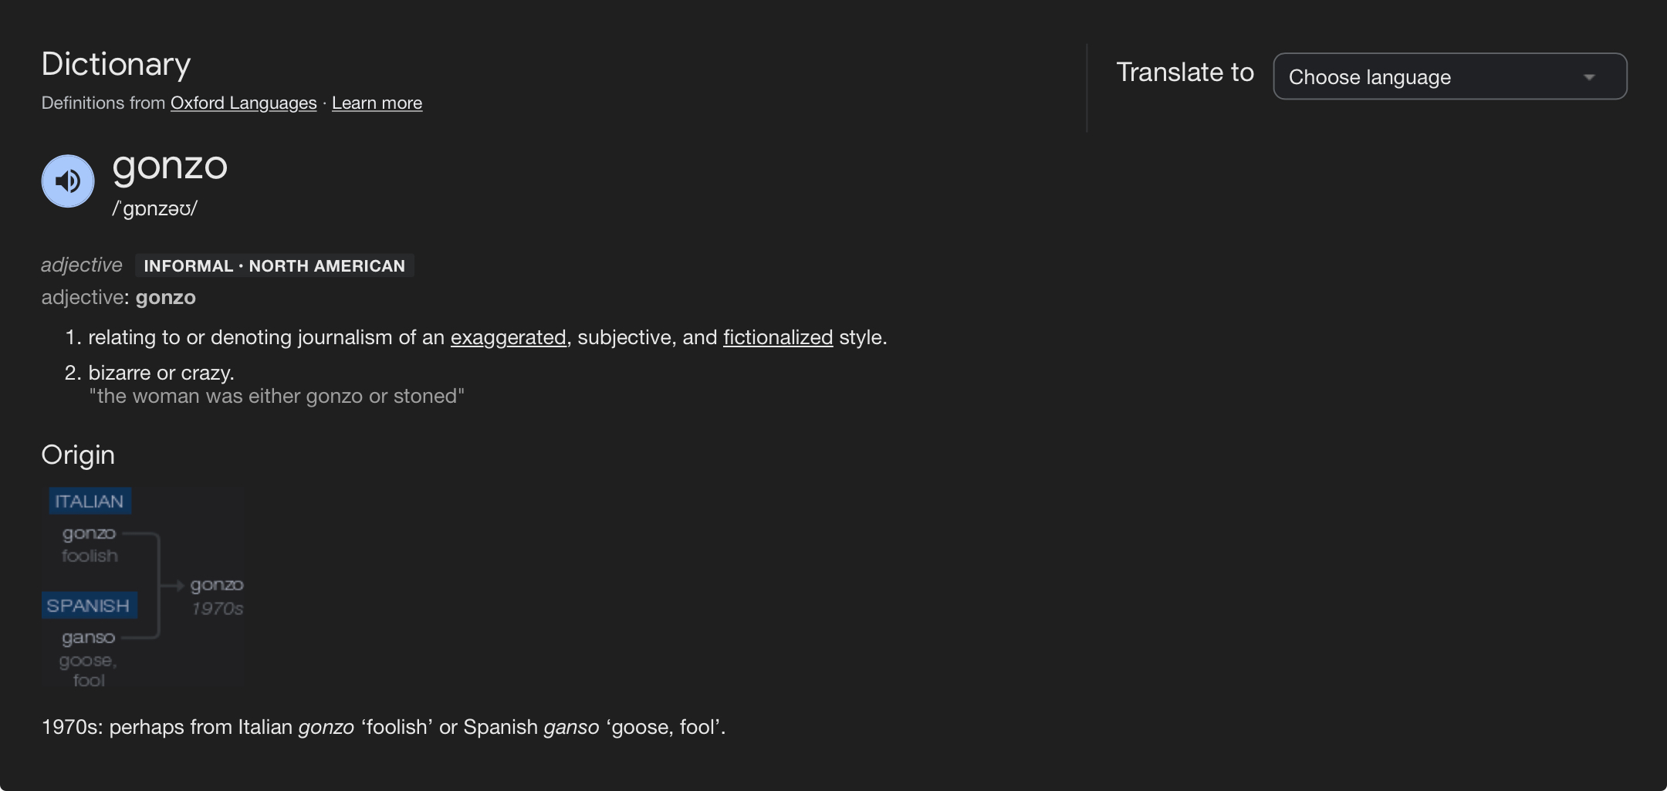Image resolution: width=1667 pixels, height=791 pixels.
Task: Click the ITALIAN label in origin chart
Action: click(90, 502)
